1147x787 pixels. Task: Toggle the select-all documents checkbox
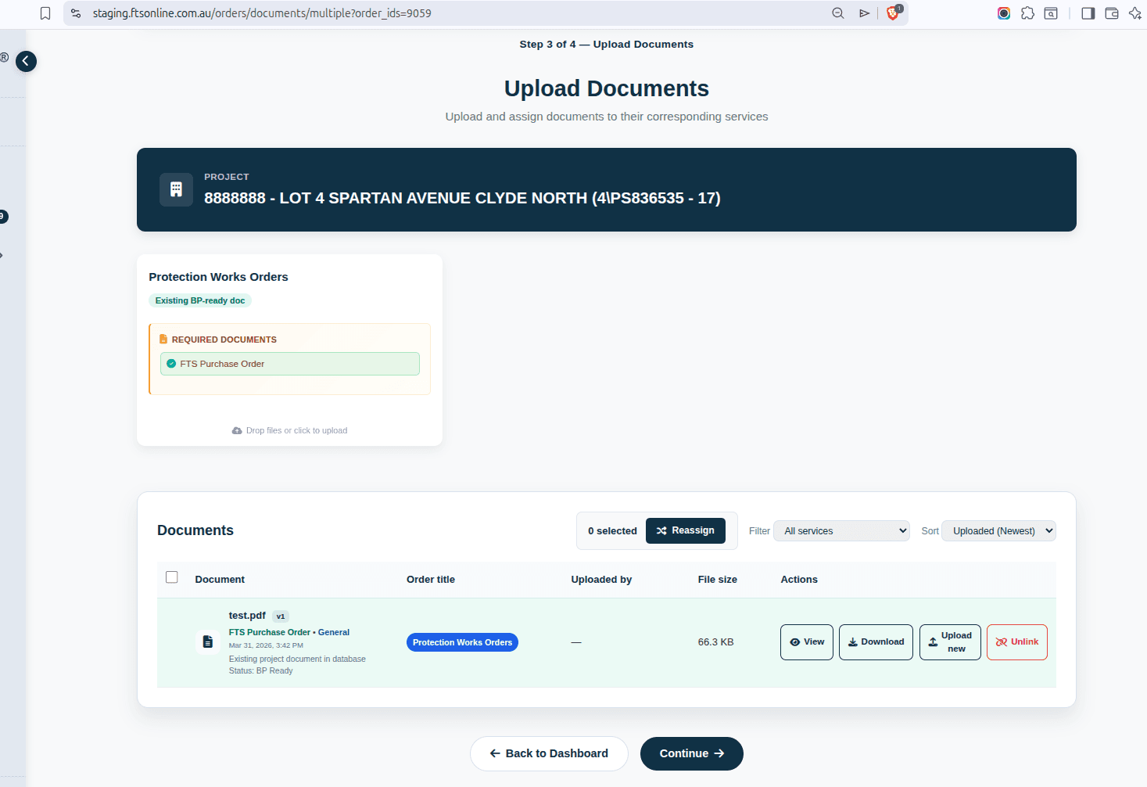171,577
